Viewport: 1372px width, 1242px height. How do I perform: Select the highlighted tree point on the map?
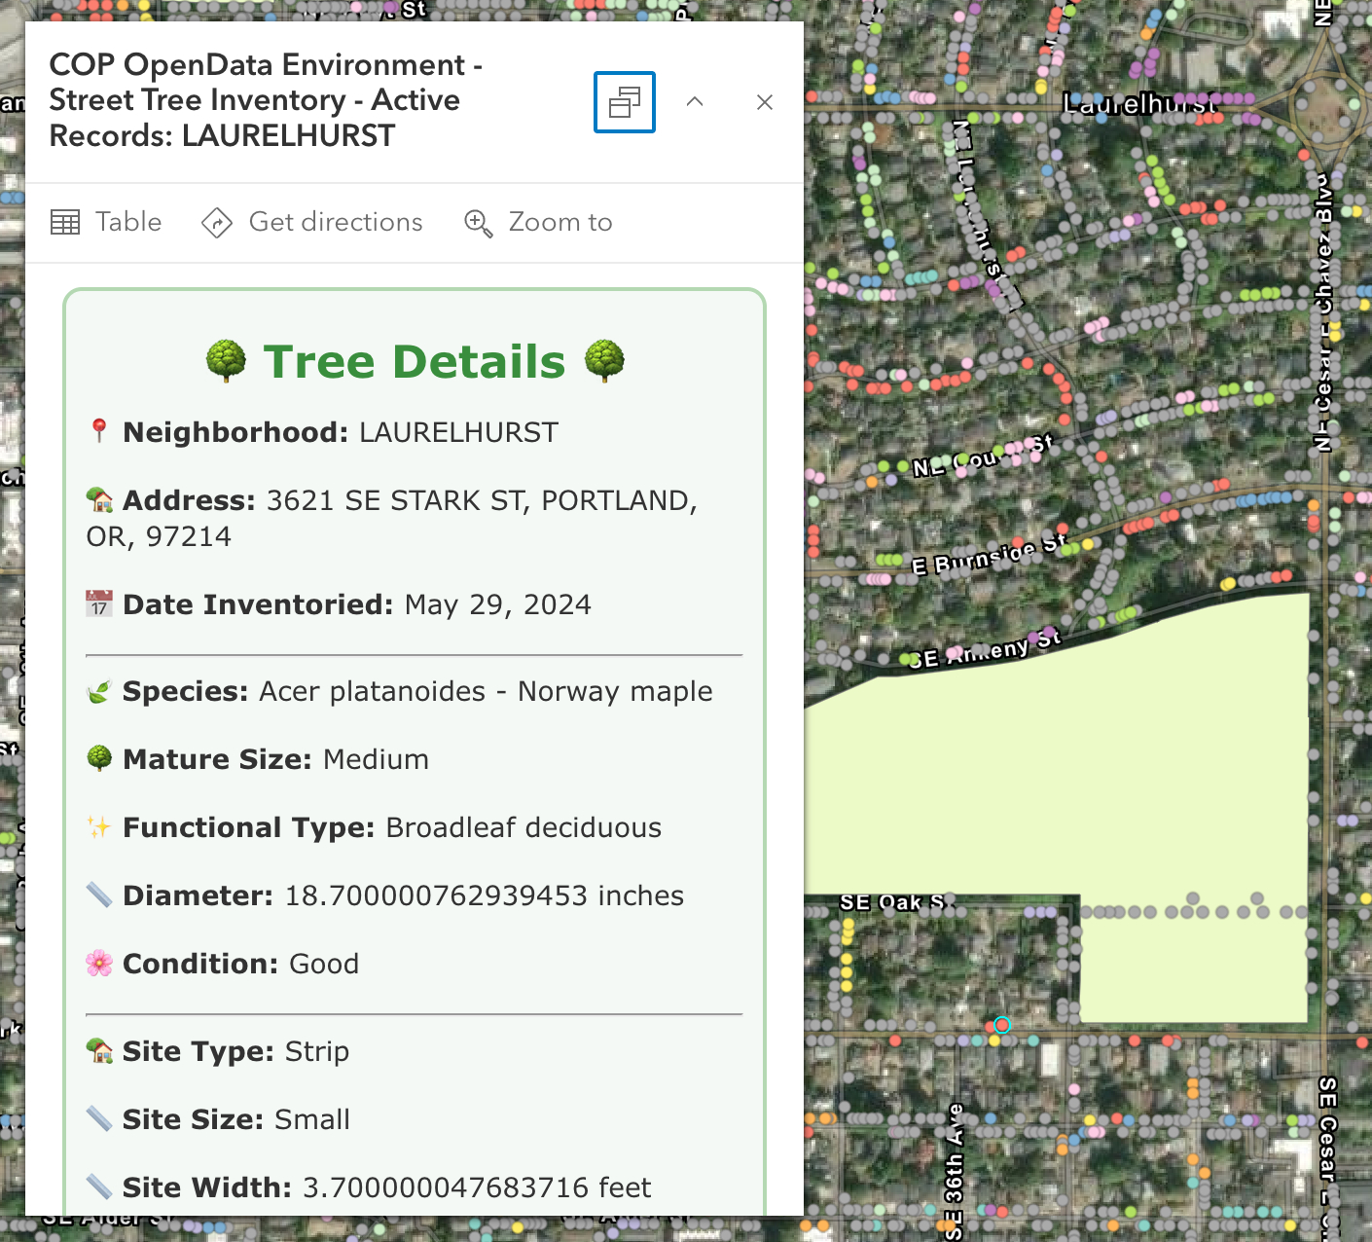1002,1025
